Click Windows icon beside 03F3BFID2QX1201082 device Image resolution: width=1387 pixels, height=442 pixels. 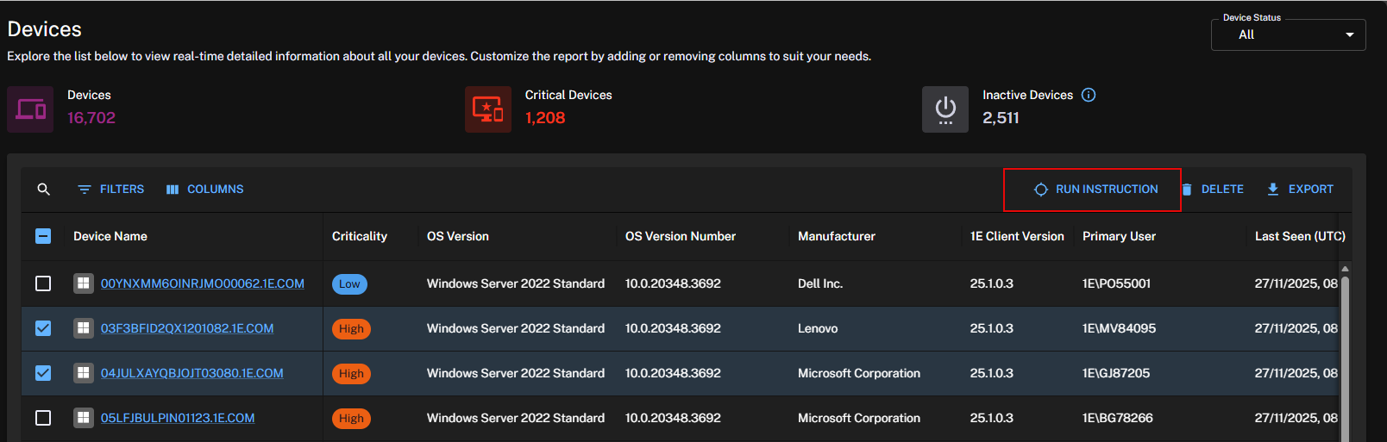point(84,328)
